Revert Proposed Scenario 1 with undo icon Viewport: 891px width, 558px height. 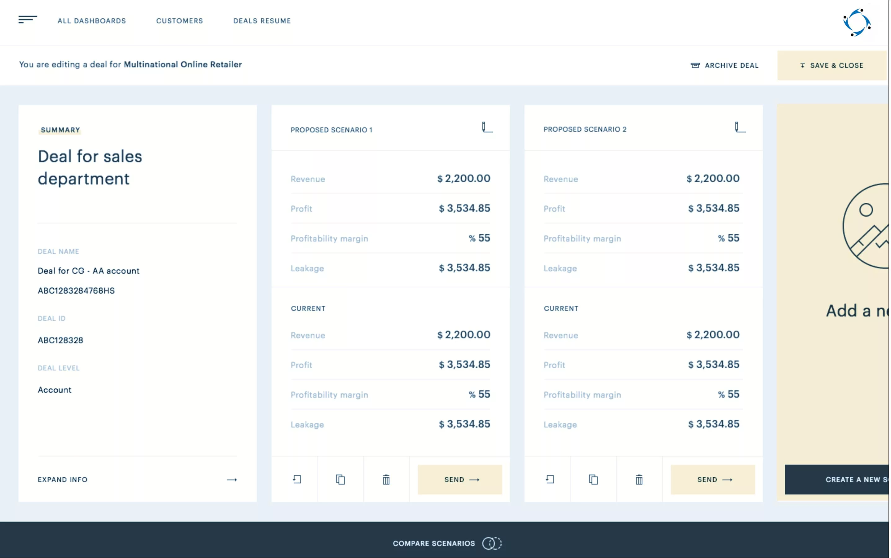(x=297, y=479)
